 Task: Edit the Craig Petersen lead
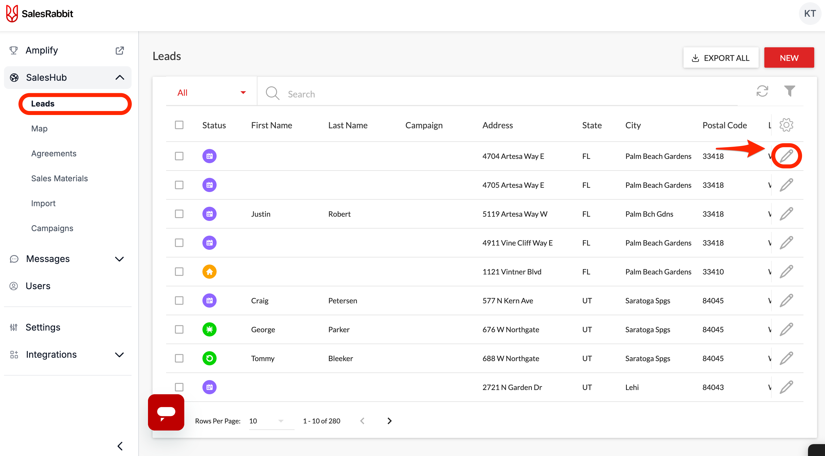coord(786,301)
